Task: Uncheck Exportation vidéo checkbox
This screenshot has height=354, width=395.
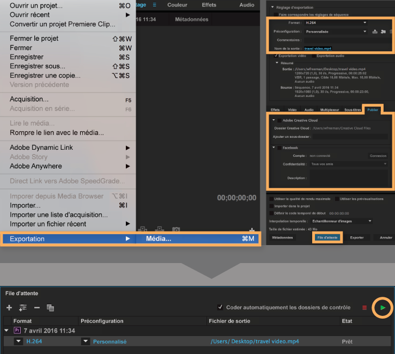Action: click(276, 56)
